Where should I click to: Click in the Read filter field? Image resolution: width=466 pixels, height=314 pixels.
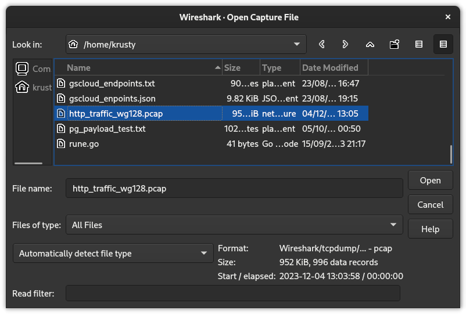click(x=232, y=294)
